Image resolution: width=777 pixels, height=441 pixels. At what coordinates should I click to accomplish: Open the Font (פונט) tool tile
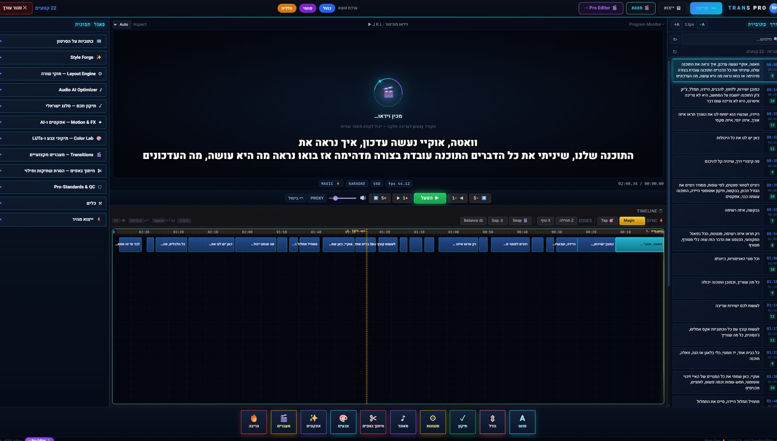[522, 422]
